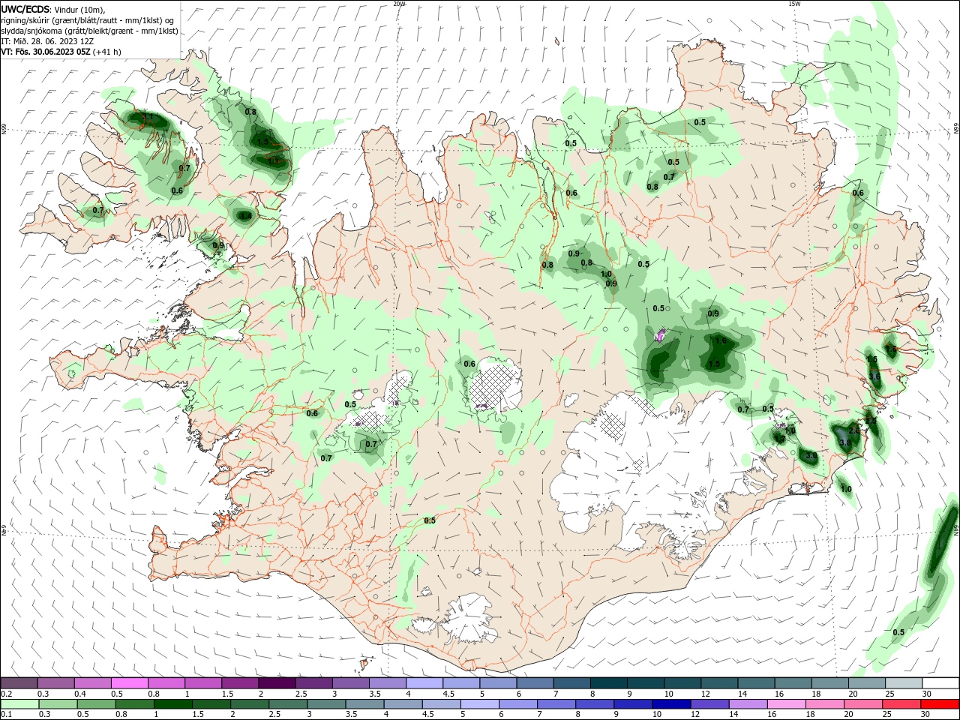Click the 0.5 value offshore in the southeast ocean
This screenshot has width=960, height=720.
[x=898, y=632]
